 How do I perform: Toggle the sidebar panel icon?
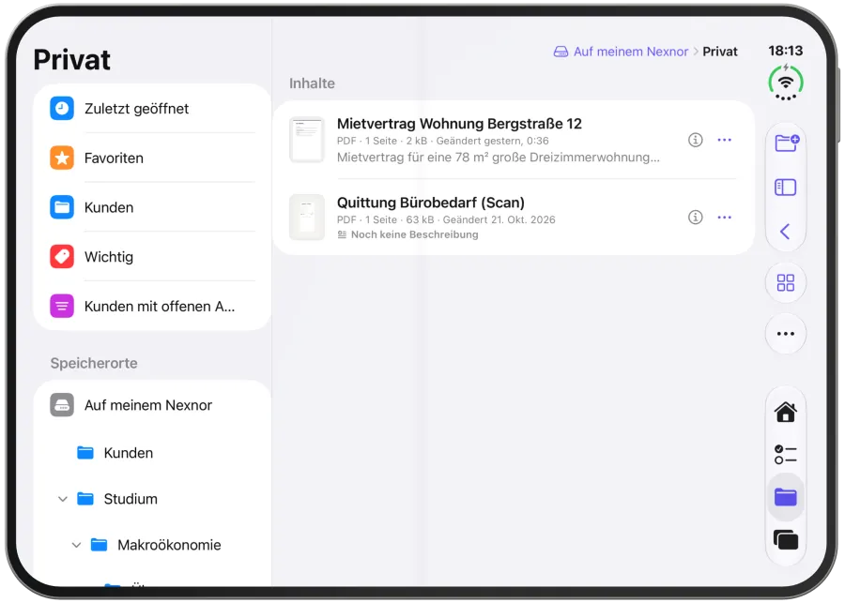[x=785, y=188]
